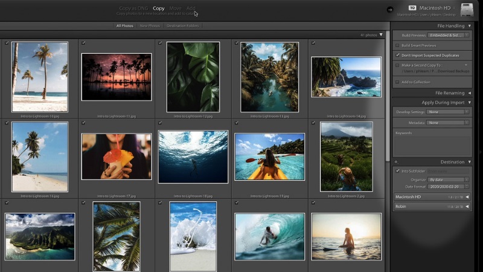Click the plus icon in the Destination header
The height and width of the screenshot is (272, 483).
point(396,162)
